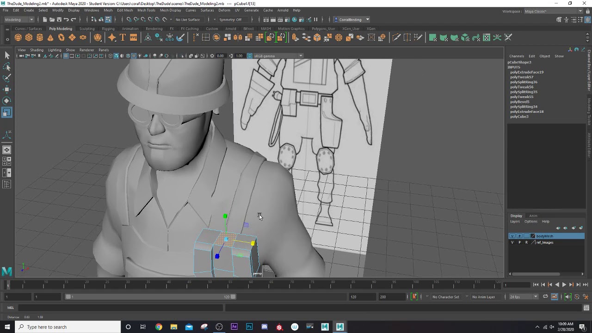Click the polyExtrudeFace19 input node
592x333 pixels.
coord(527,72)
